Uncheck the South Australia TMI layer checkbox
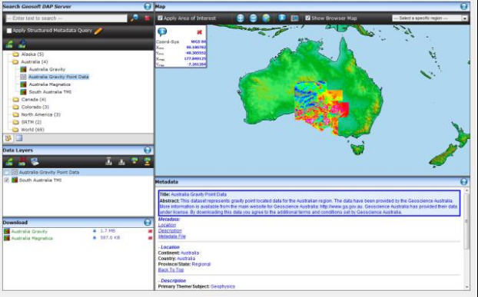This screenshot has width=478, height=297. (x=7, y=180)
